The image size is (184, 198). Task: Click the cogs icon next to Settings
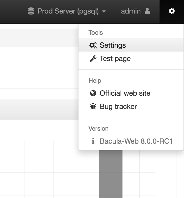click(x=93, y=45)
